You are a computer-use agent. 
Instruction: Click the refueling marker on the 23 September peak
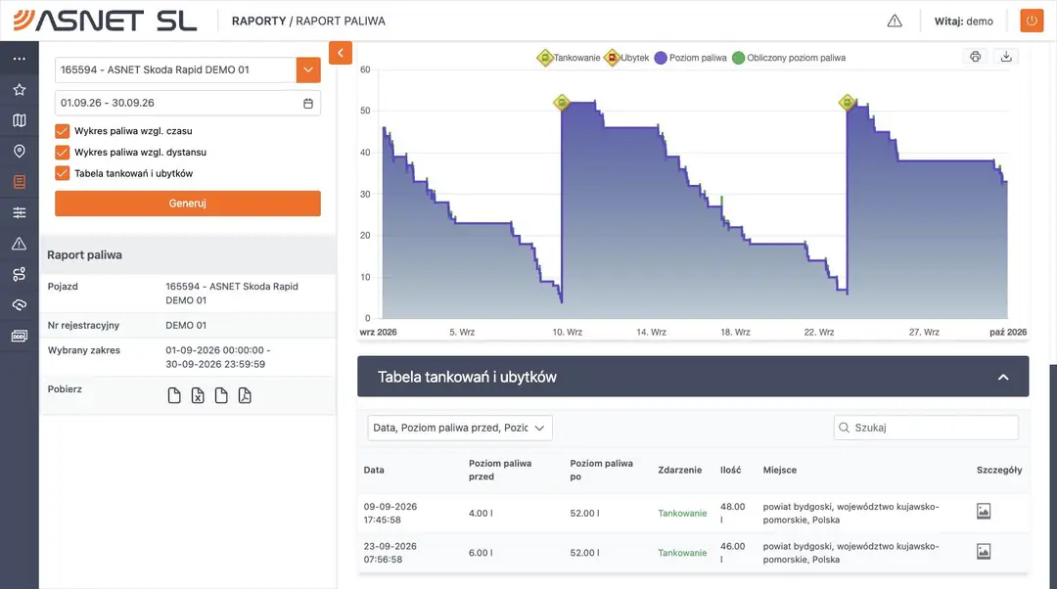pyautogui.click(x=847, y=103)
